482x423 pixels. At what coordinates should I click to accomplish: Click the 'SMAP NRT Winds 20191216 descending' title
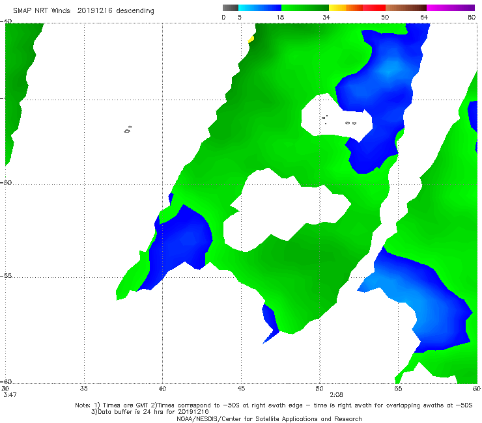tap(83, 11)
